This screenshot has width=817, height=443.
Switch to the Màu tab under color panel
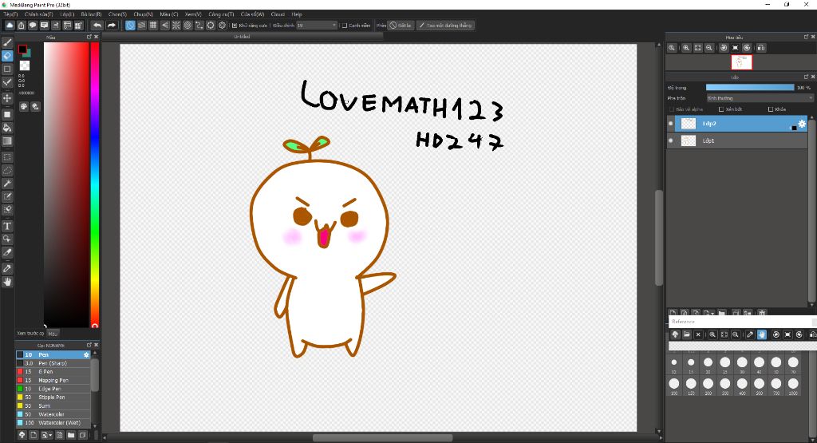tap(53, 334)
